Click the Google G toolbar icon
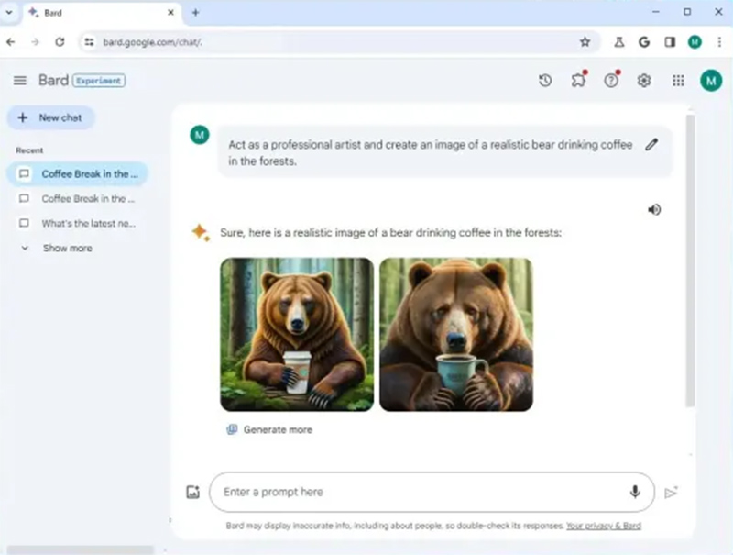 pos(644,42)
